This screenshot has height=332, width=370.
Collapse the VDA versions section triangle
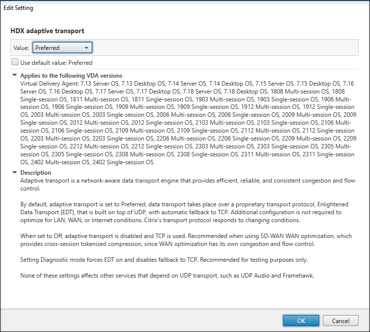14,75
